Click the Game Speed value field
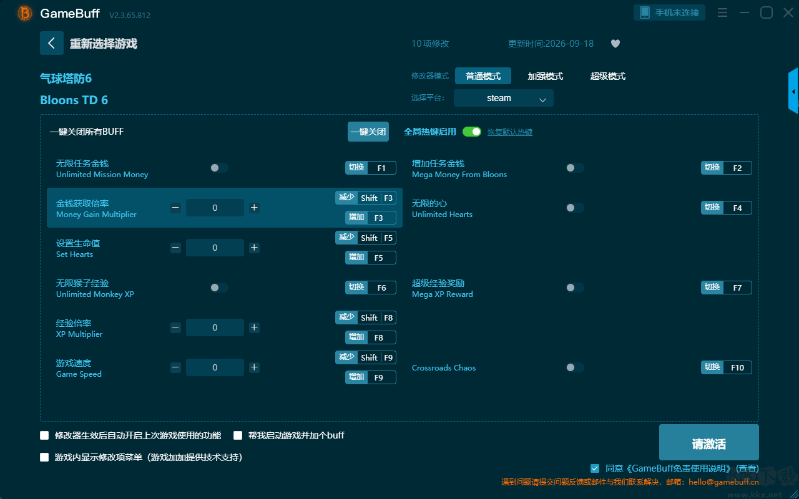 click(215, 367)
